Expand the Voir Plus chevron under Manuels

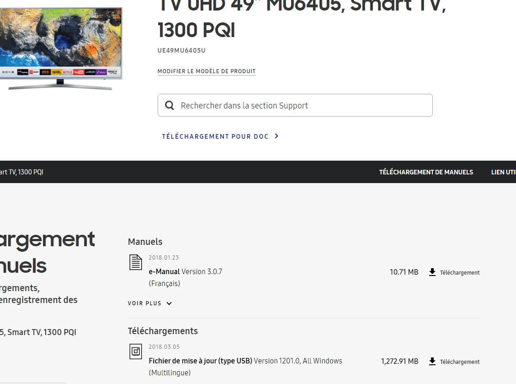tap(169, 303)
